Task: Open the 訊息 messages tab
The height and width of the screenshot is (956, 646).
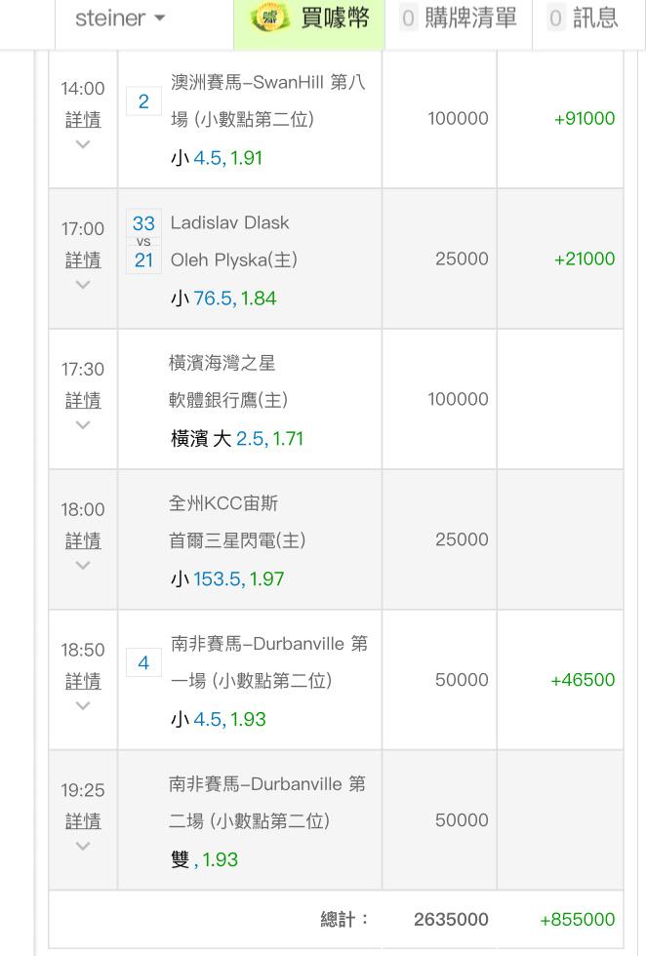Action: click(584, 19)
